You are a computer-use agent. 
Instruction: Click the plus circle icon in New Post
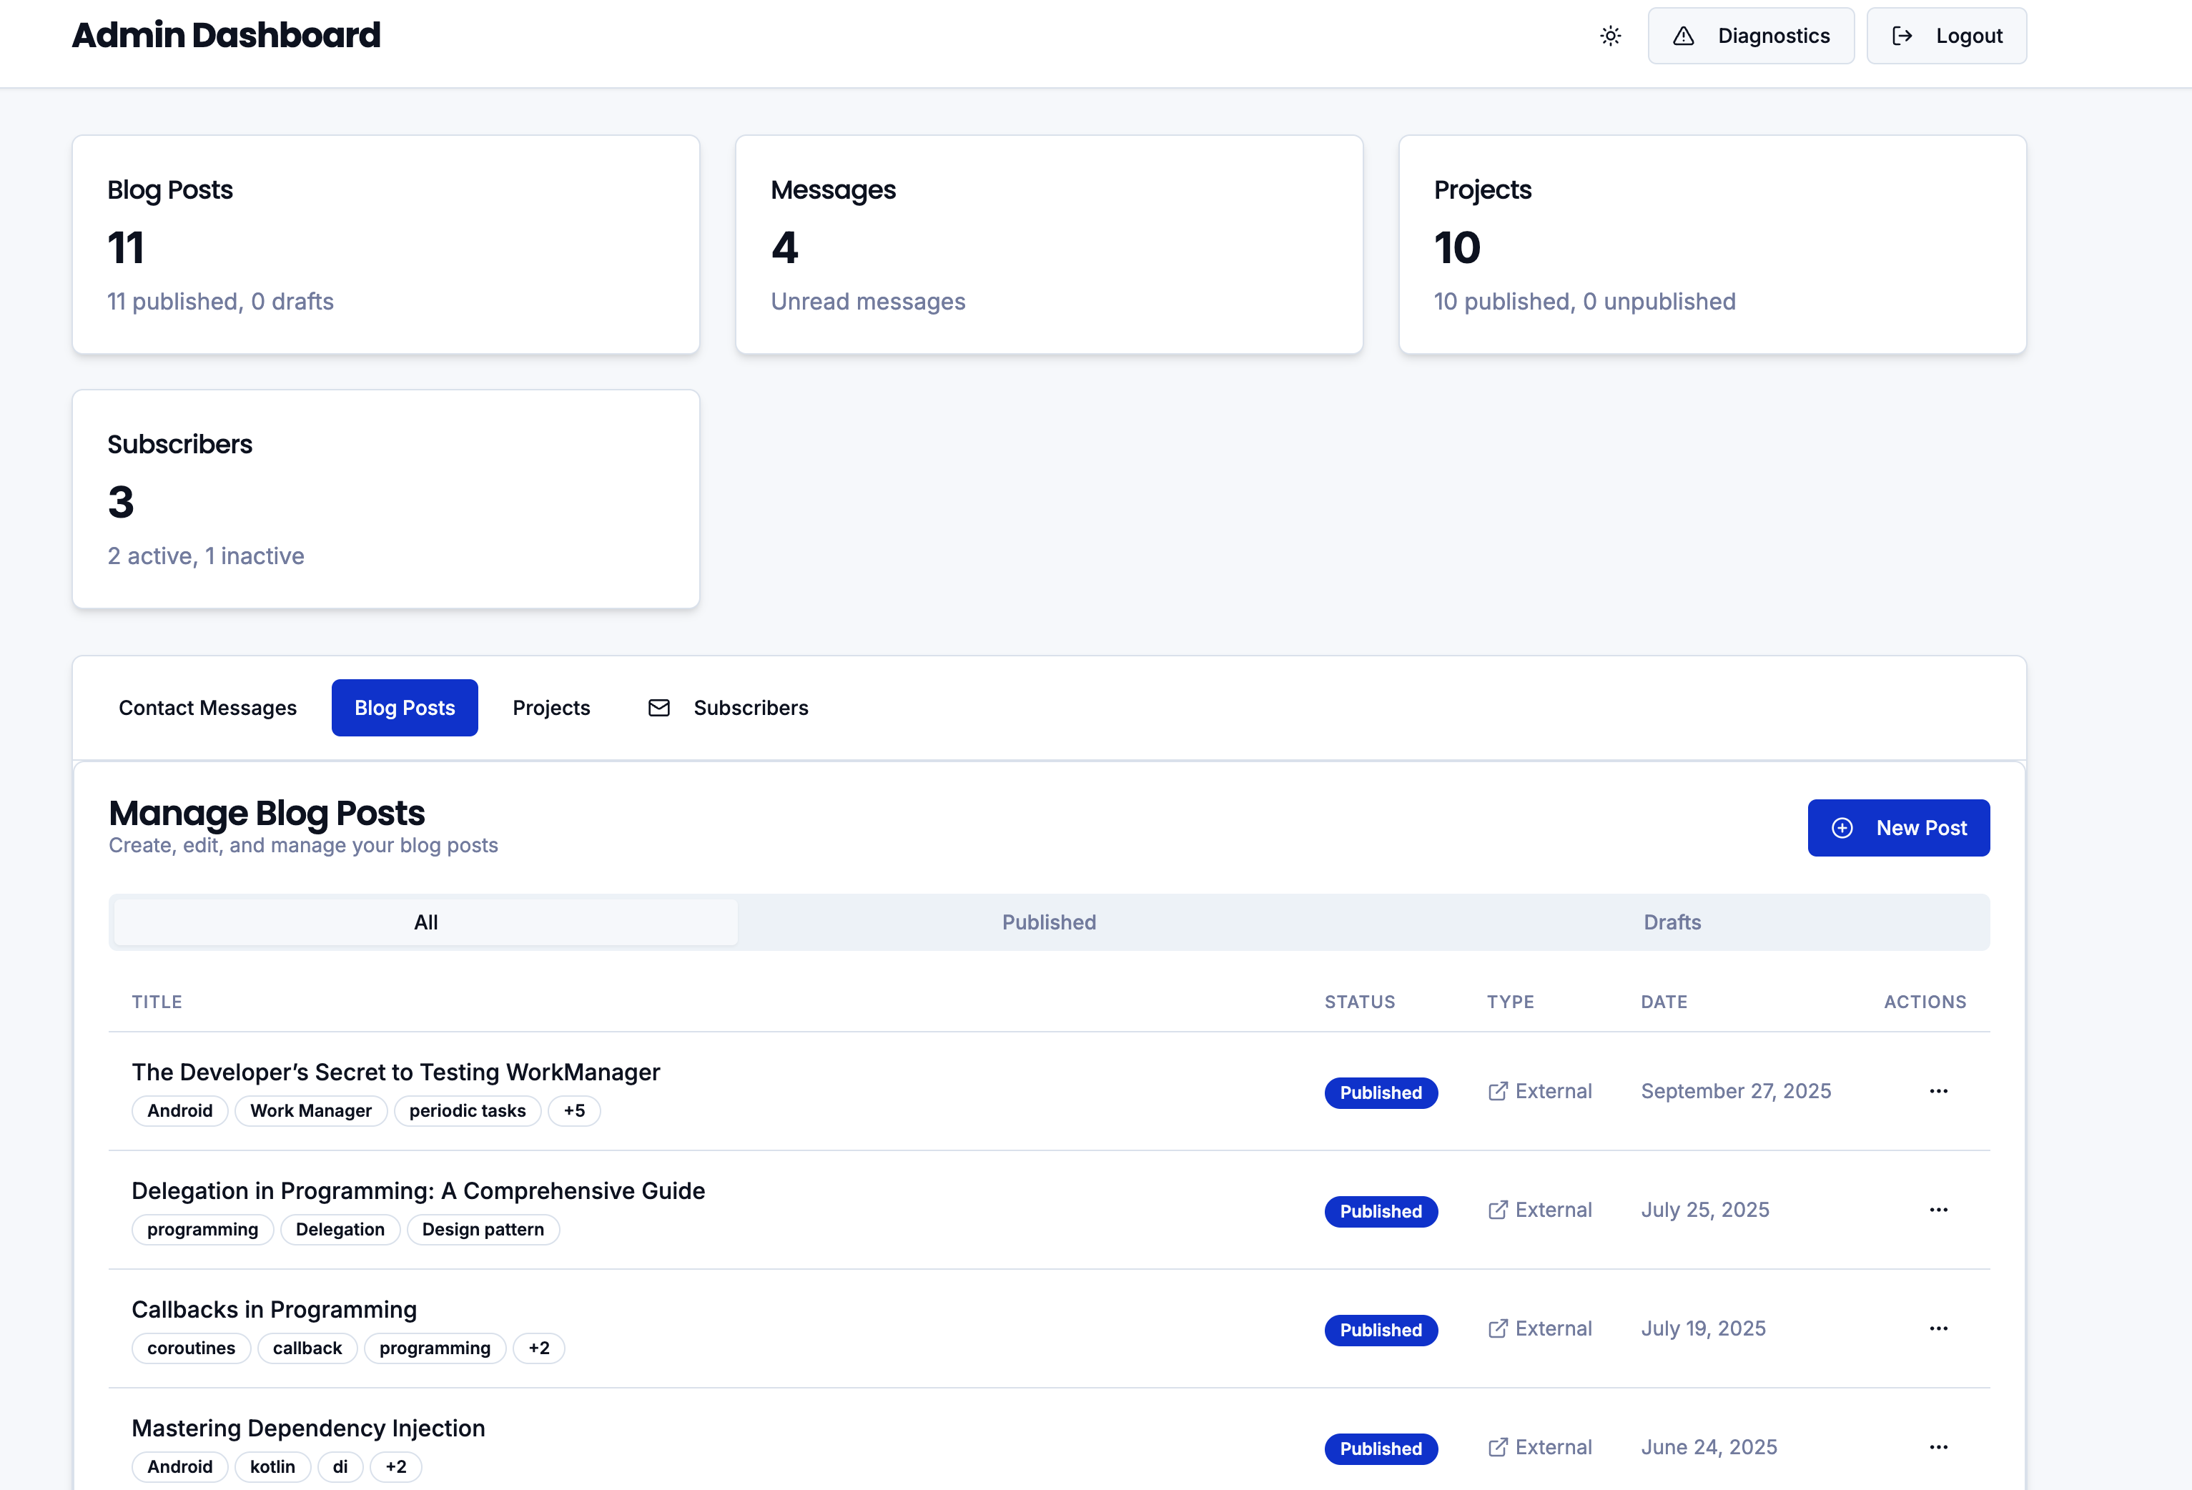tap(1841, 828)
